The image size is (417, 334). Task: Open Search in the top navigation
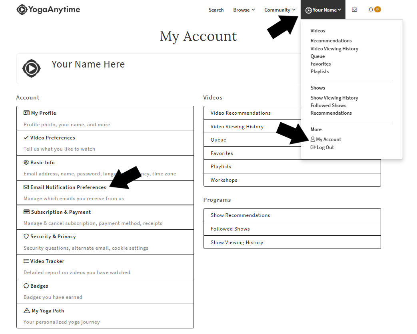click(216, 10)
